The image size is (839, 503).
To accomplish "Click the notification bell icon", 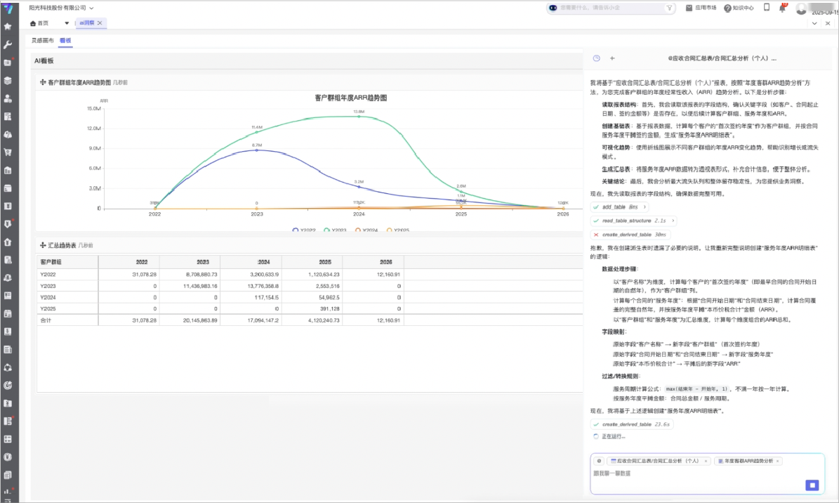I will [x=782, y=8].
